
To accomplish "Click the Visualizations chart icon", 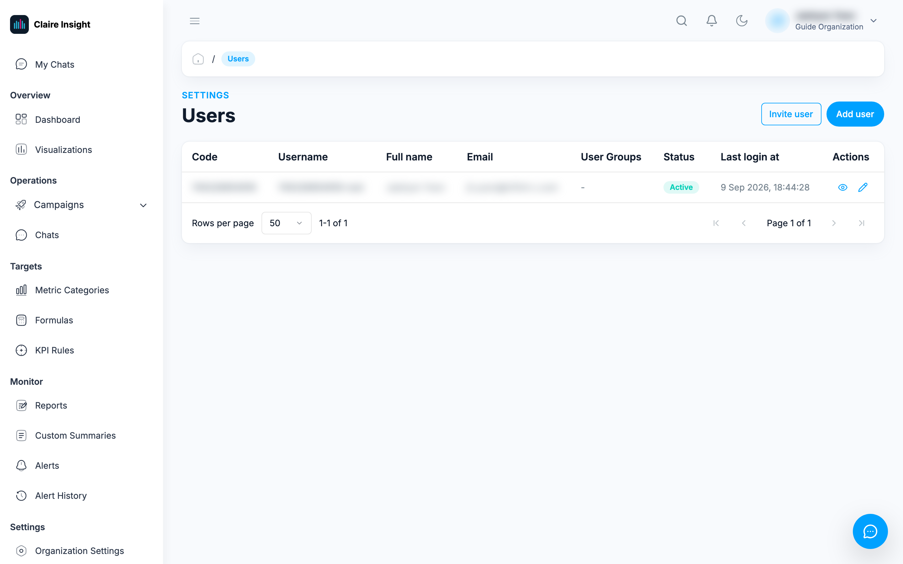I will pos(21,149).
